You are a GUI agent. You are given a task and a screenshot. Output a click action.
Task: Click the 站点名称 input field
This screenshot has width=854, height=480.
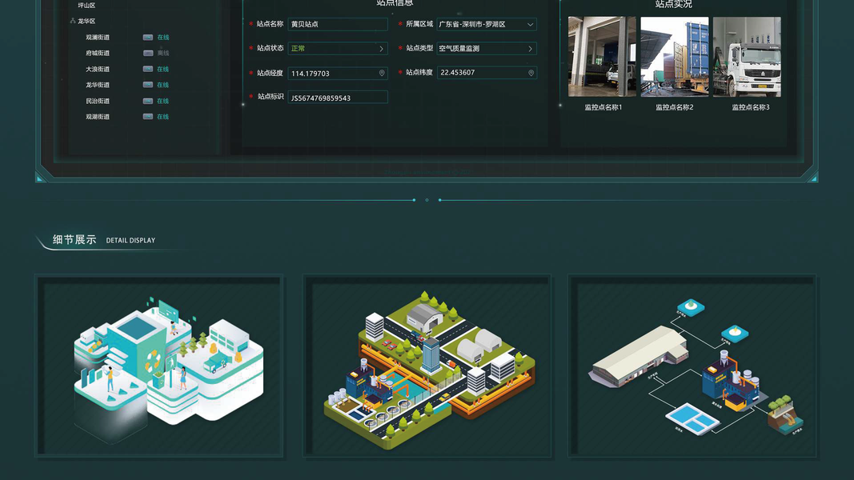338,24
